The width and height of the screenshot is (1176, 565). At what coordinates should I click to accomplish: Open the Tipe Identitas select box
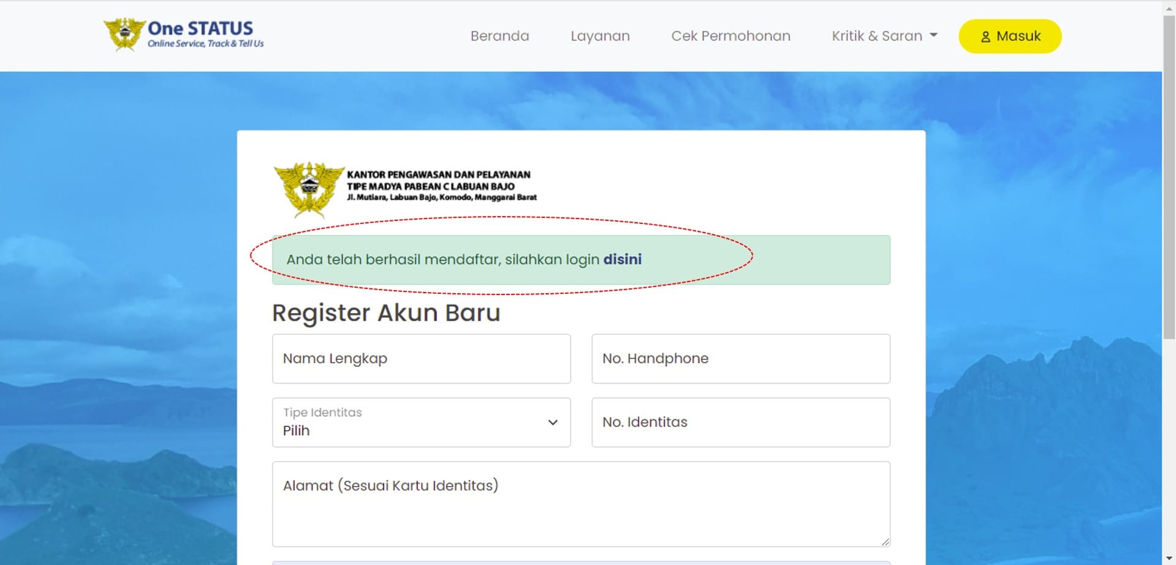[421, 422]
